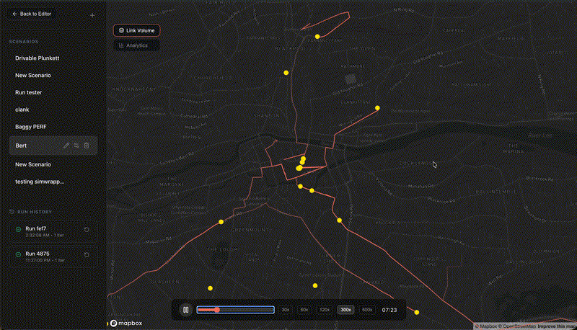Click the green status icon of Run fef7
The width and height of the screenshot is (577, 330).
click(18, 229)
